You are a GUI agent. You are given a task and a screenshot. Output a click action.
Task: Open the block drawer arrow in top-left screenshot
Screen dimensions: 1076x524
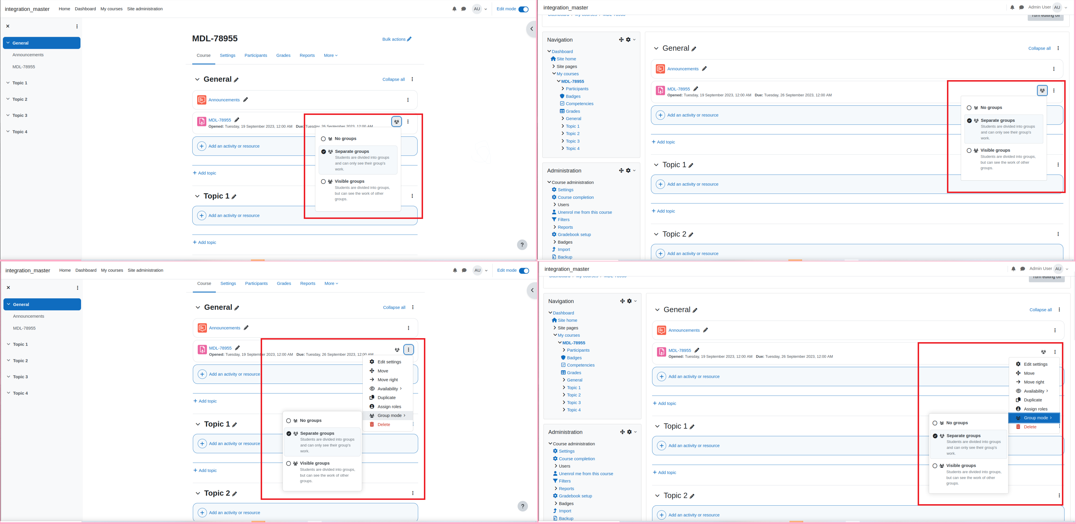(531, 29)
